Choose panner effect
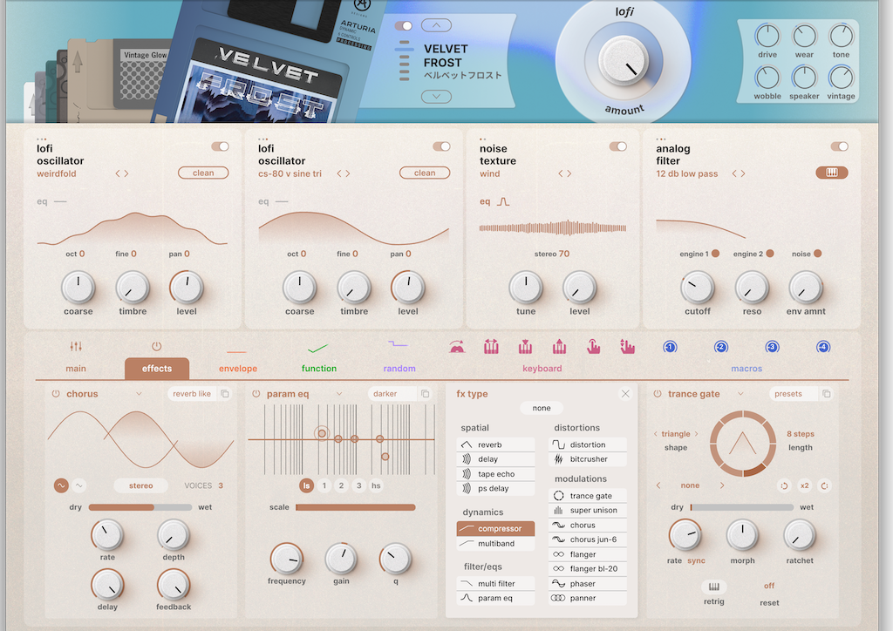The width and height of the screenshot is (893, 631). 588,598
